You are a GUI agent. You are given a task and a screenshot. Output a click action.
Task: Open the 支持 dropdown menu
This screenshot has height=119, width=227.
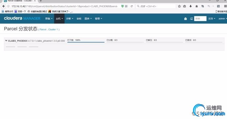click(212, 19)
